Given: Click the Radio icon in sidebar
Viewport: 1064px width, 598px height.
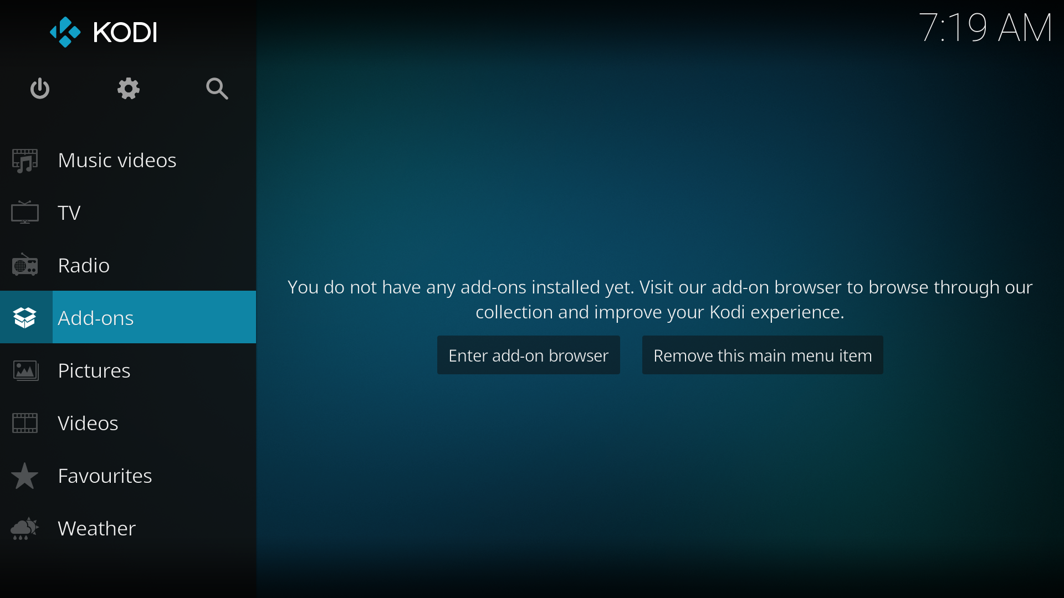Looking at the screenshot, I should pyautogui.click(x=25, y=264).
